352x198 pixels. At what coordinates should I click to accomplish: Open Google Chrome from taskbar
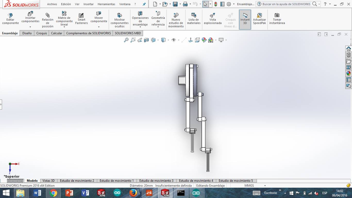point(53,193)
